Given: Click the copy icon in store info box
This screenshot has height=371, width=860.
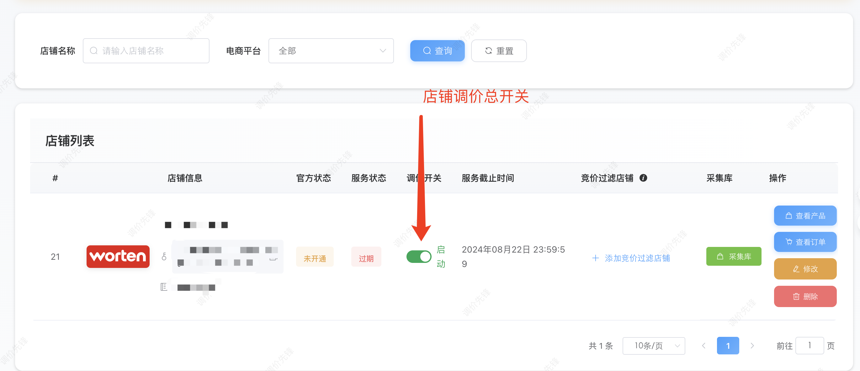Looking at the screenshot, I should tap(273, 257).
